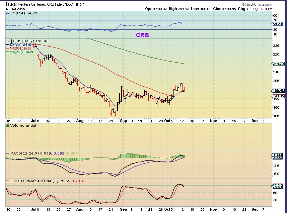Viewport: 287px width, 213px height.
Task: Click the 199.46 last price axis tag
Action: [278, 91]
